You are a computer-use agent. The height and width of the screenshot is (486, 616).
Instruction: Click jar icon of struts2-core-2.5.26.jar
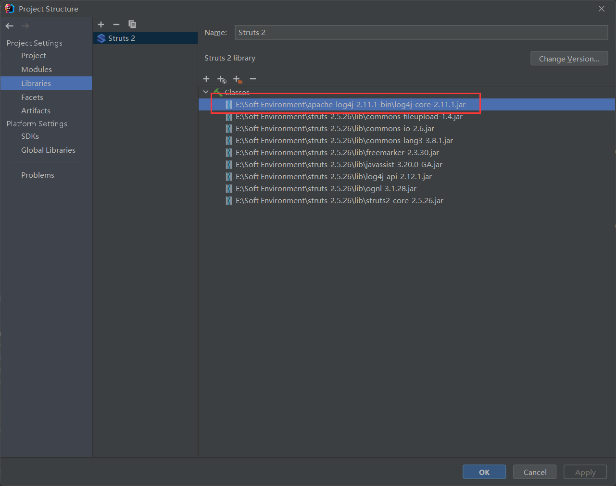(229, 201)
